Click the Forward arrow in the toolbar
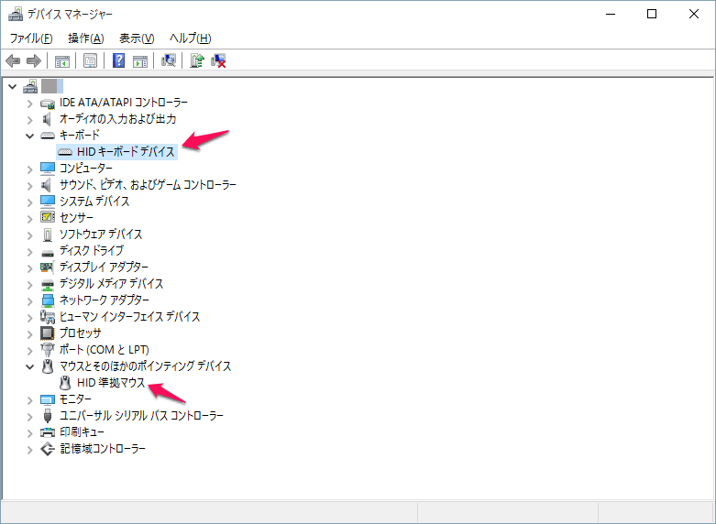 [34, 61]
